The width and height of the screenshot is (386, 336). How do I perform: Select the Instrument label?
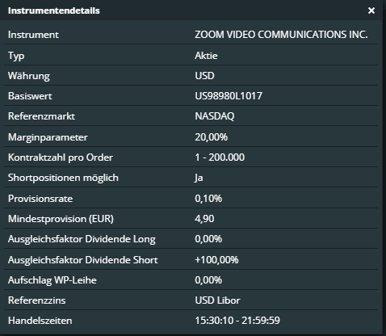click(33, 35)
